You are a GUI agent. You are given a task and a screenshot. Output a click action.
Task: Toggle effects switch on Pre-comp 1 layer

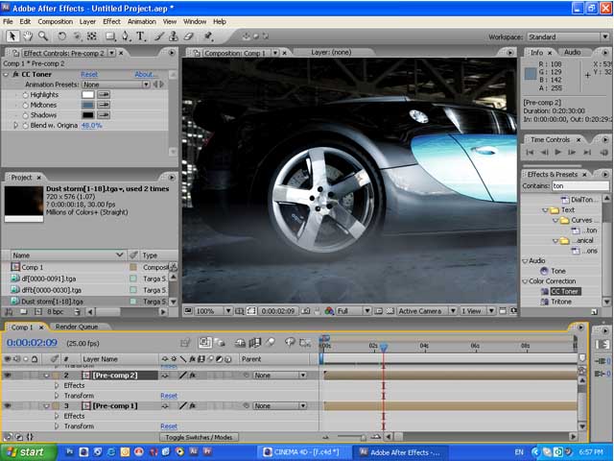coord(193,405)
